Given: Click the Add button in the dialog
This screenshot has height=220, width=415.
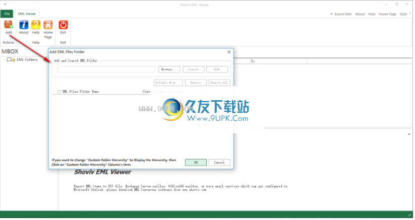Looking at the screenshot, I should pos(217,69).
